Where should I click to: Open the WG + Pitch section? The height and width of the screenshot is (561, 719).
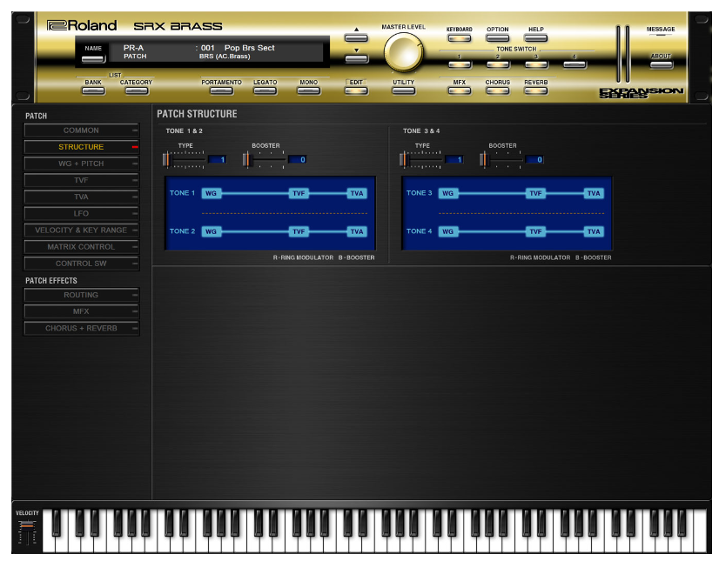pyautogui.click(x=81, y=164)
